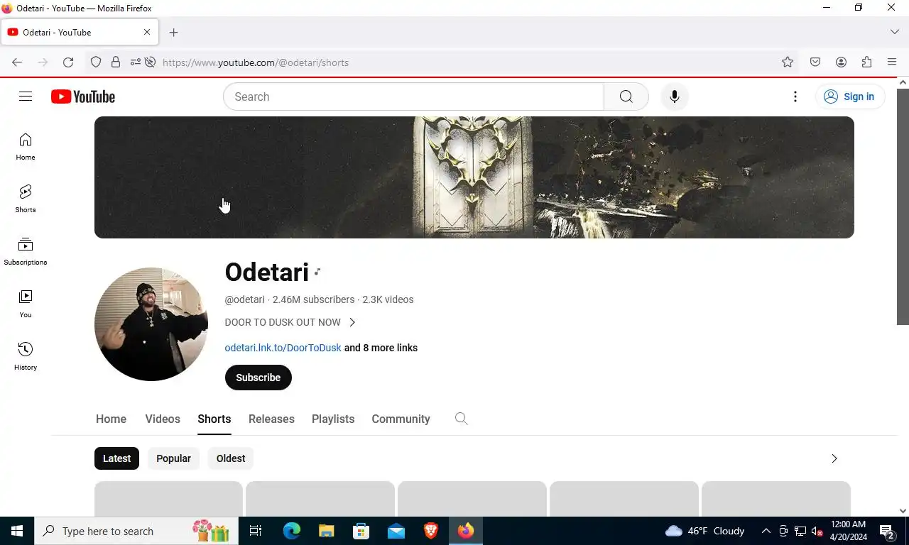Open Firefox extensions puzzle icon
909x545 pixels.
pos(866,62)
